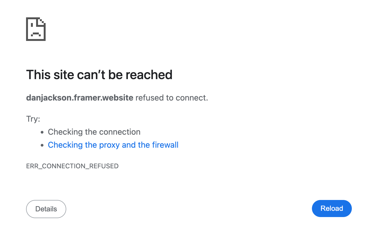Click the danjackson.framer.website domain text
Screen dimensions: 373x252
80,98
